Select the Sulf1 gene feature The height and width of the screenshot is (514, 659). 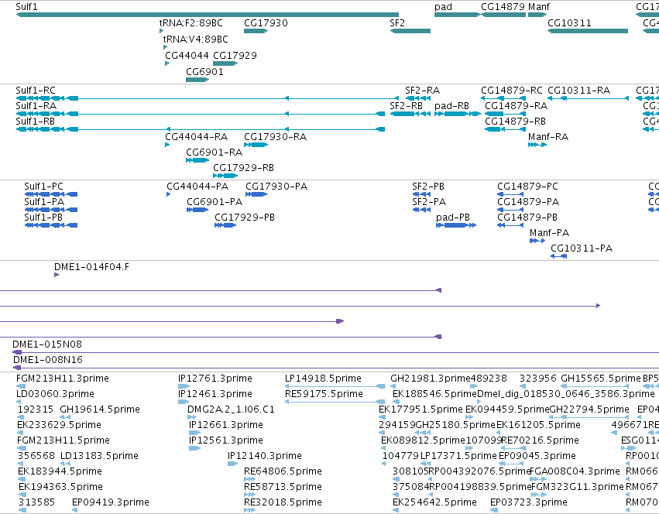pos(208,15)
